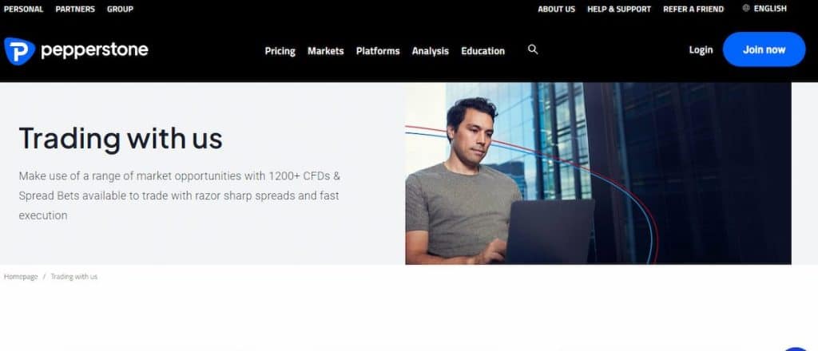Switch to the Personal tab
Screen dimensions: 818x351
[x=23, y=9]
